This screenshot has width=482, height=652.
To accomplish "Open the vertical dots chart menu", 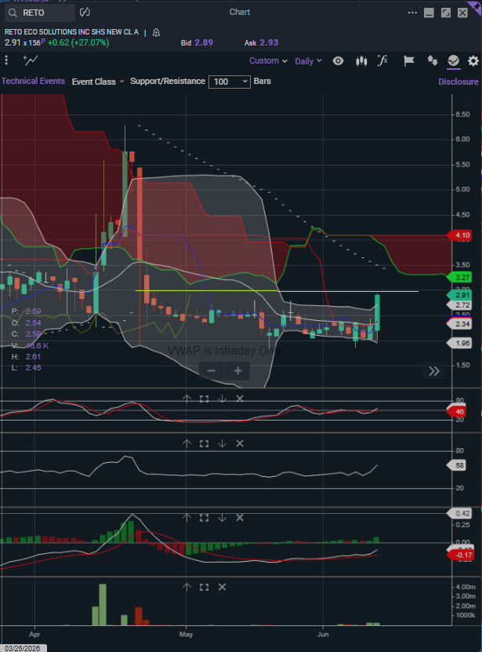I will 6,60.
